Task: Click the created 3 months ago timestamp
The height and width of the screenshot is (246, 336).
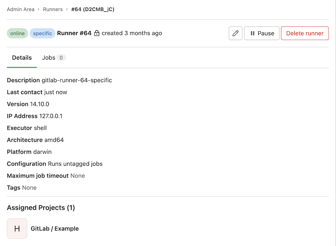Action: 131,33
